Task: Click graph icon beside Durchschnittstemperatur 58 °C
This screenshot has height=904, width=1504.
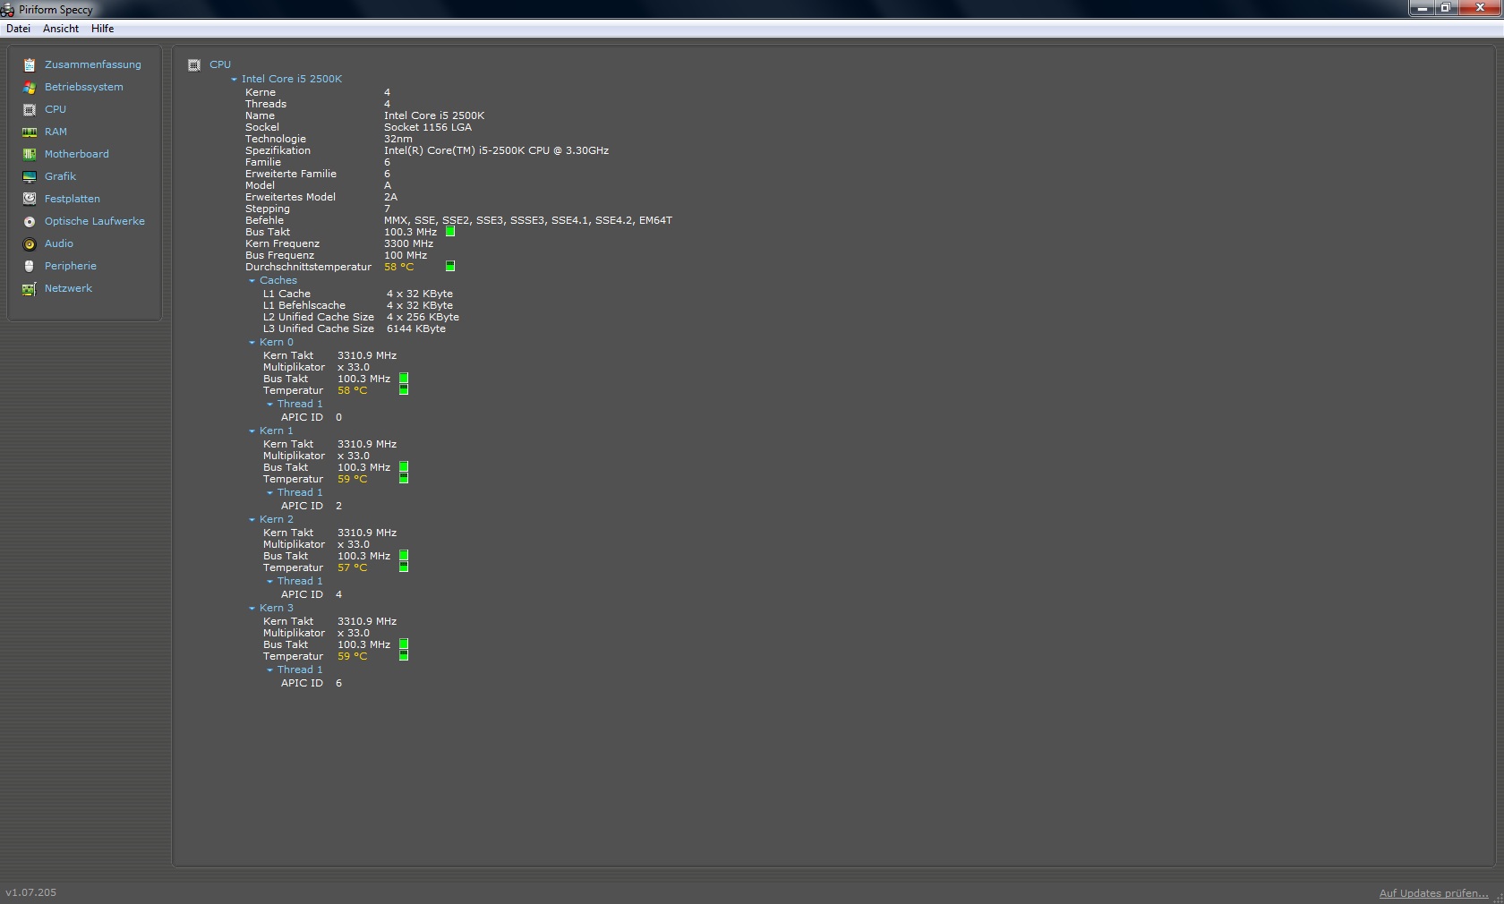Action: coord(450,266)
